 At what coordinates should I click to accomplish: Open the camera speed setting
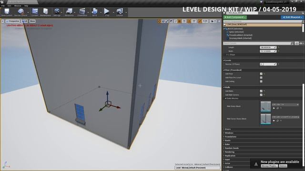(x=213, y=21)
